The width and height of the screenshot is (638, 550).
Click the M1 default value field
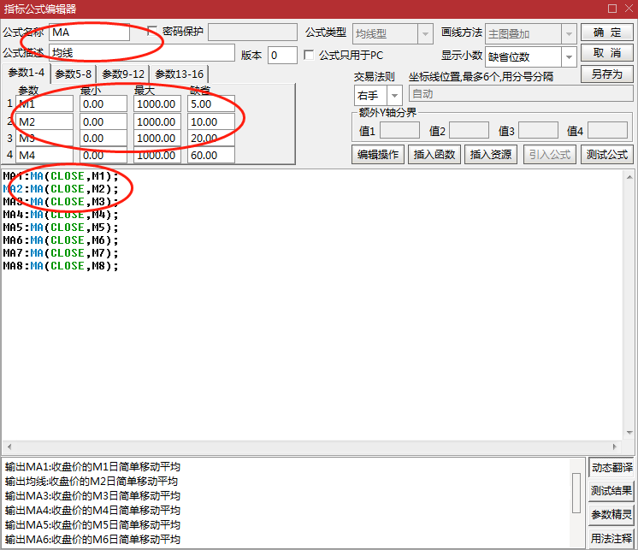point(211,103)
